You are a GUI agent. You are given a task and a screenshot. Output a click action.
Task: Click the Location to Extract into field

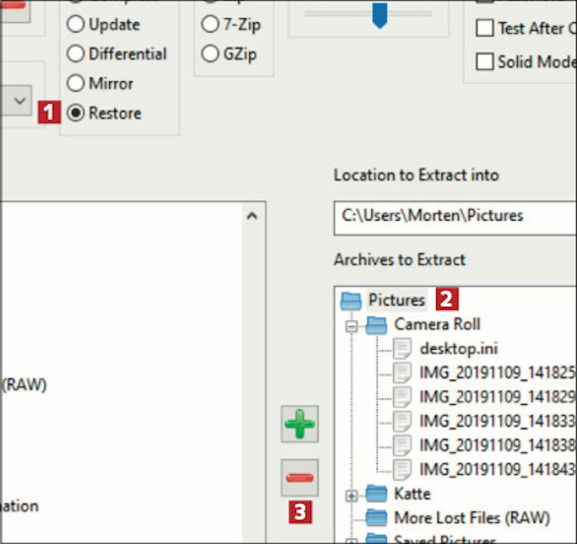click(x=454, y=217)
